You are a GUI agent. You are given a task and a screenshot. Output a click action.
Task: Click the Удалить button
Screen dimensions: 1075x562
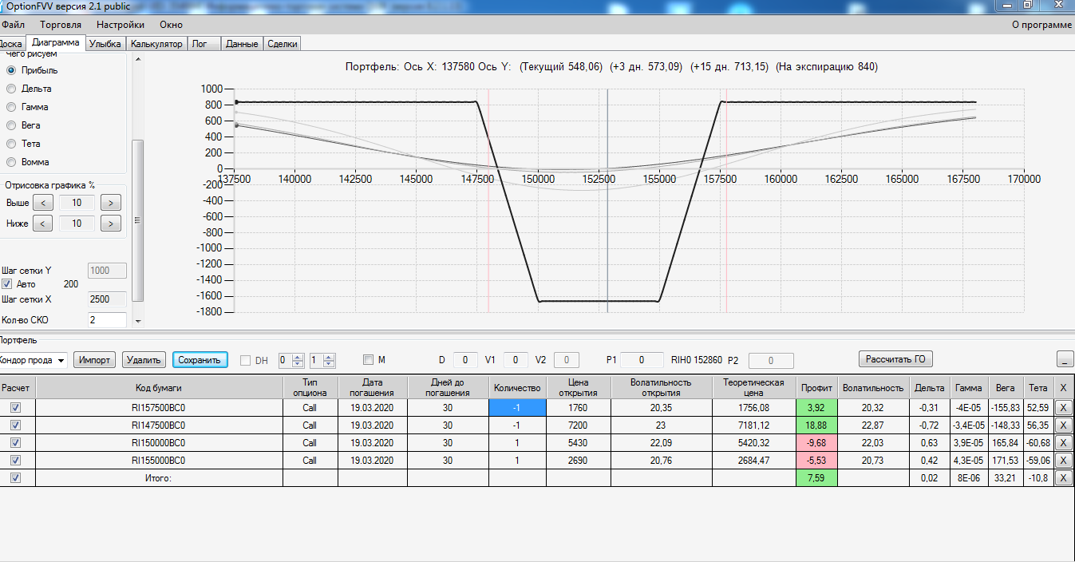pos(144,360)
